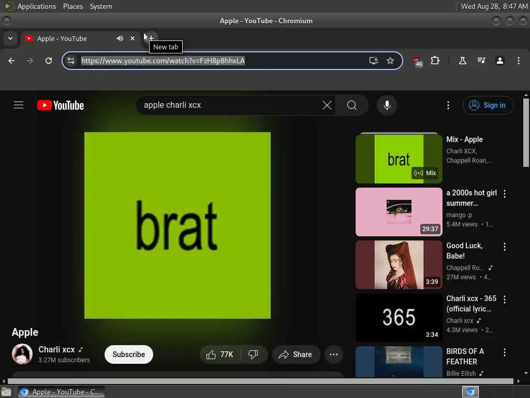Clear the search text with X icon
Viewport: 530px width, 398px height.
(327, 105)
